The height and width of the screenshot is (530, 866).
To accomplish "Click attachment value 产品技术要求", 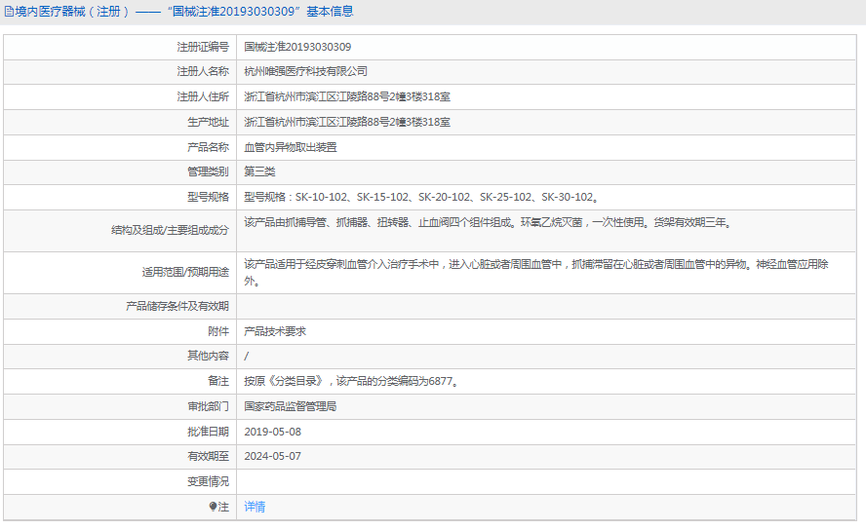I will [275, 331].
